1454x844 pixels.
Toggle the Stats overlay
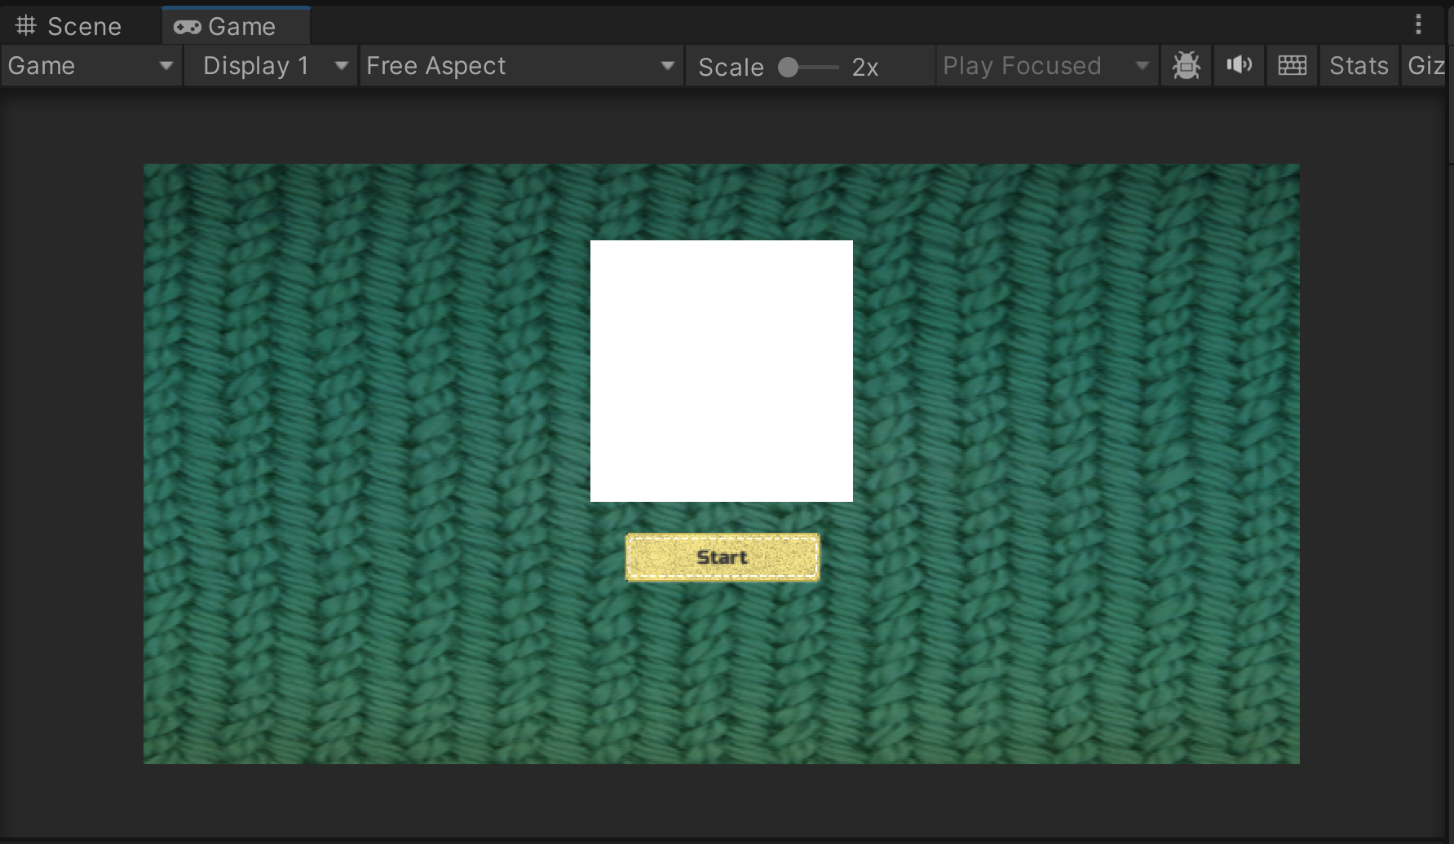coord(1358,66)
